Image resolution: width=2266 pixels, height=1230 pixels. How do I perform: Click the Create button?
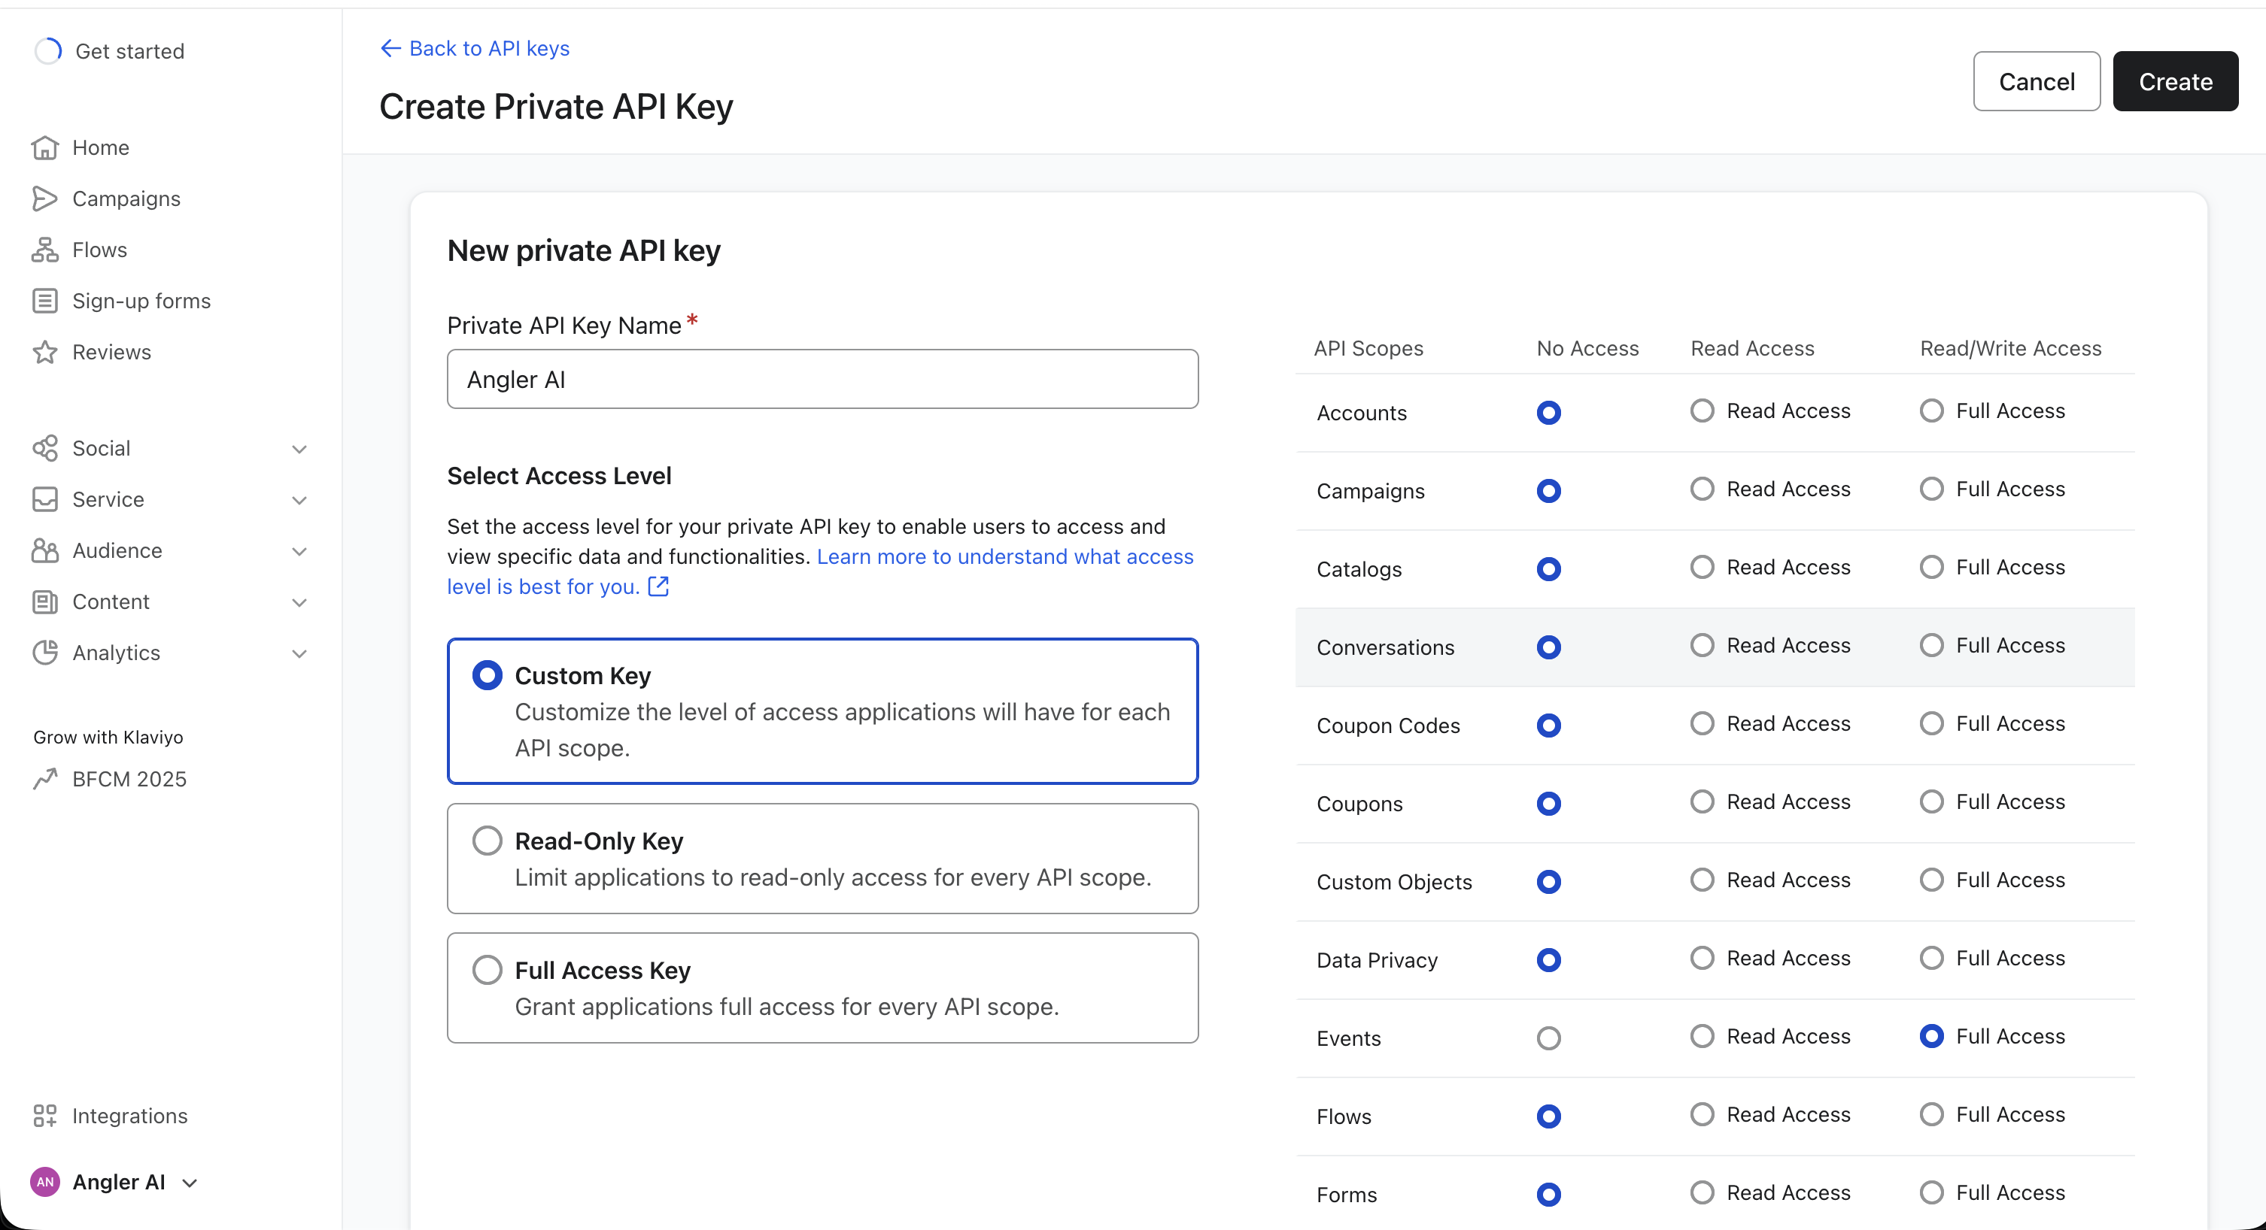point(2174,82)
